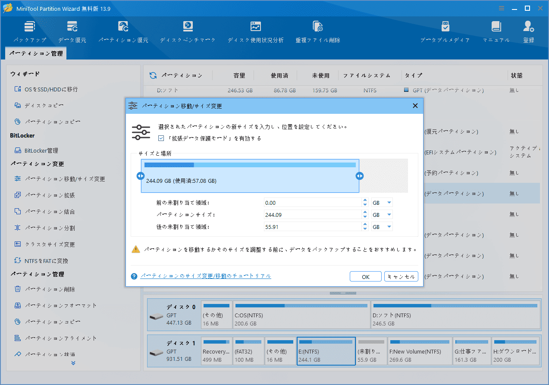The image size is (549, 385).
Task: Select パーティション拡張 in the sidebar
Action: click(44, 195)
